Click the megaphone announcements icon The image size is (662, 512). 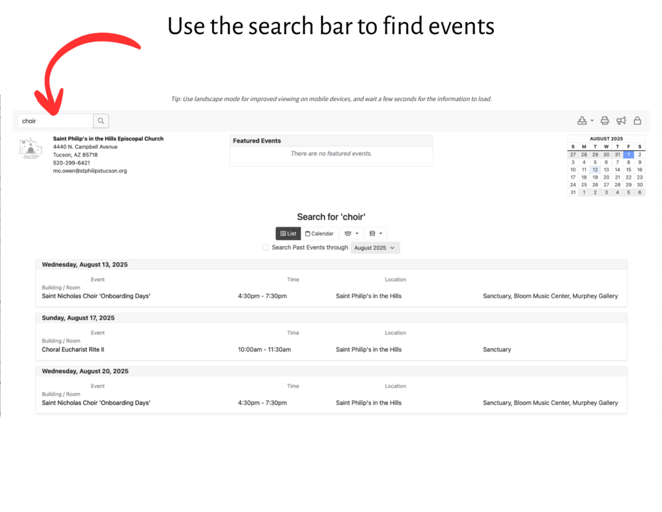(x=621, y=120)
